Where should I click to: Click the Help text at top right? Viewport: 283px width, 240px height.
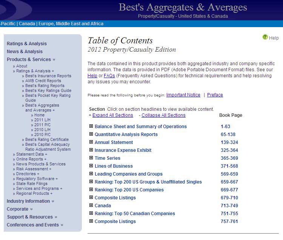pyautogui.click(x=274, y=38)
